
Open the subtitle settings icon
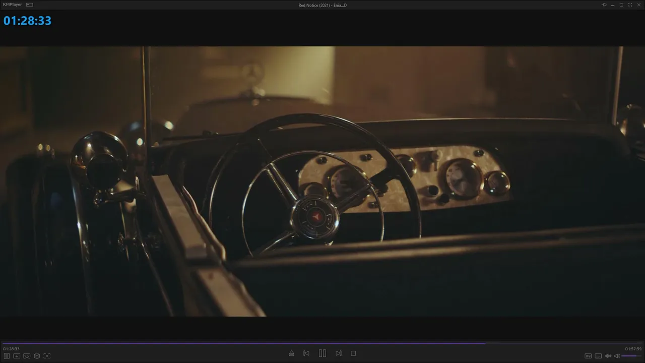click(598, 356)
